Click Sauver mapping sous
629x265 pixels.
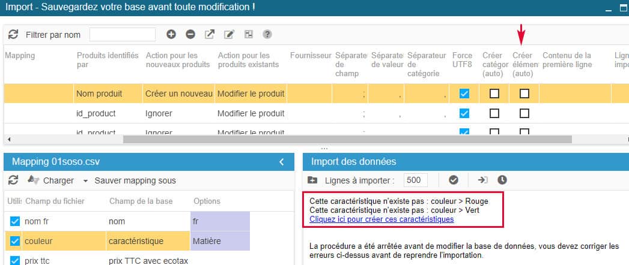[x=135, y=180]
